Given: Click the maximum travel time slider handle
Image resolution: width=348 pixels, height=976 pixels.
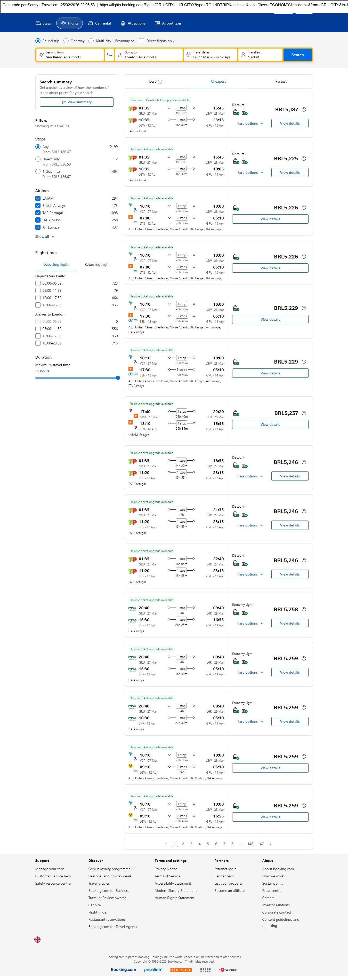Looking at the screenshot, I should [x=118, y=378].
